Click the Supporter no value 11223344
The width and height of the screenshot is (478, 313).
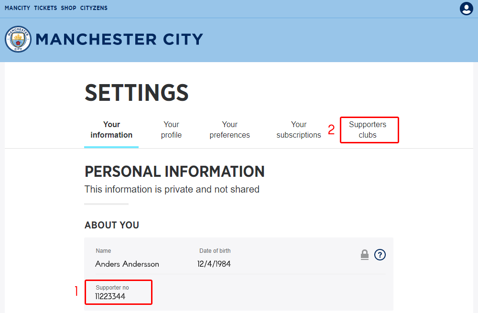[x=110, y=297]
